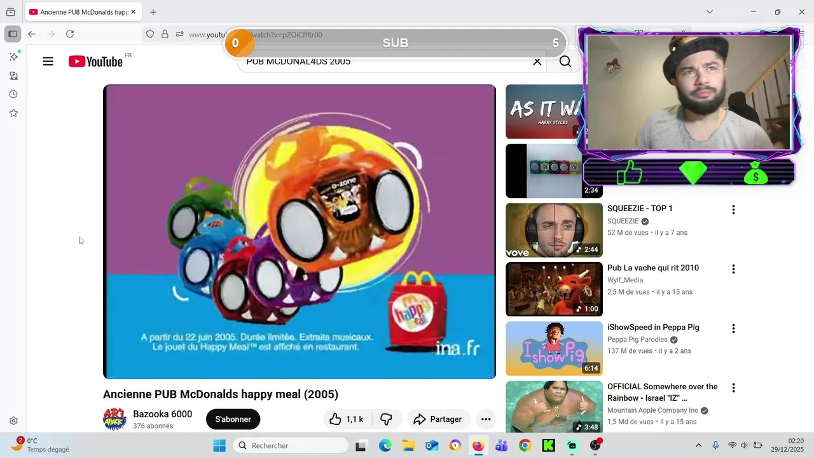Viewport: 814px width, 458px height.
Task: Dislike the McDonalds happy meal video
Action: [x=386, y=419]
